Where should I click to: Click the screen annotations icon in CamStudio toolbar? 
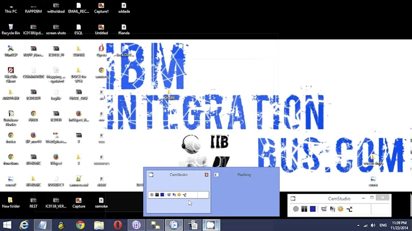coord(332,209)
